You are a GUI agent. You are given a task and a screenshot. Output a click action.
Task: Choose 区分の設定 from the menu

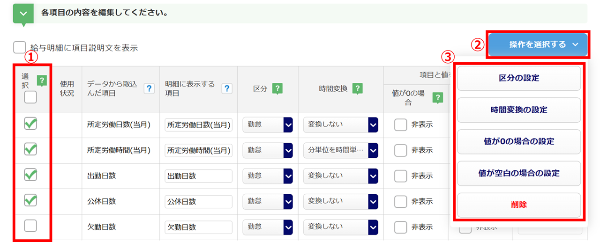[x=519, y=78]
